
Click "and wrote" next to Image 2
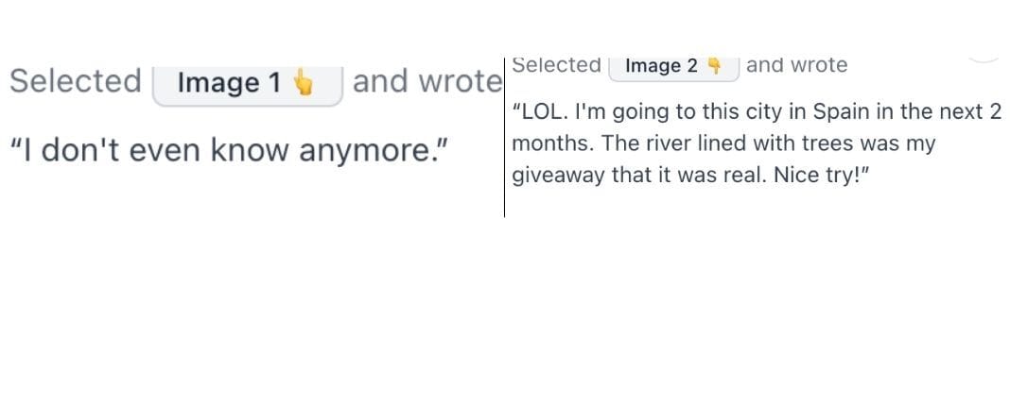click(x=797, y=65)
